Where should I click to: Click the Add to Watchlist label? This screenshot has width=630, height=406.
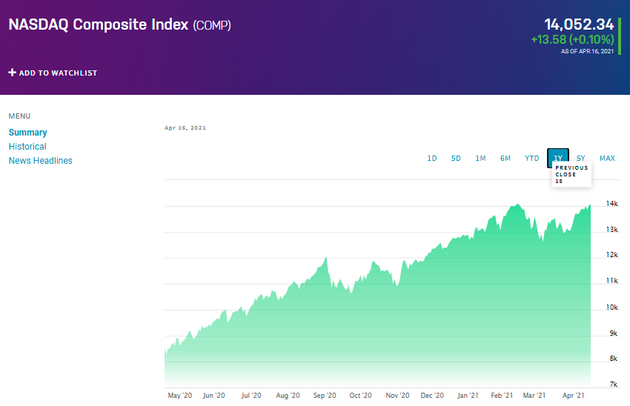58,73
